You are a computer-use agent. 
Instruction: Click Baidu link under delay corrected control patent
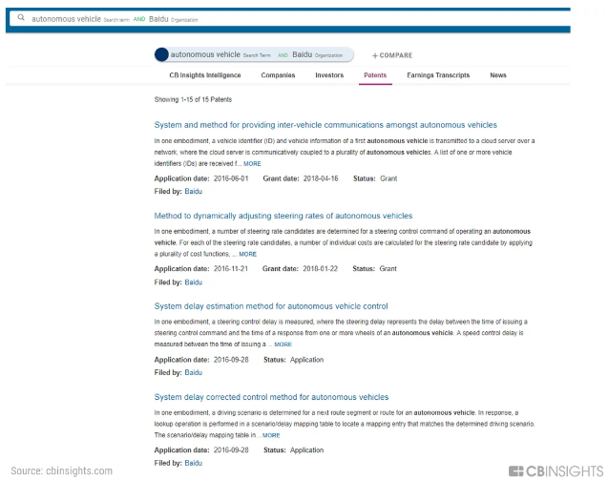193,463
